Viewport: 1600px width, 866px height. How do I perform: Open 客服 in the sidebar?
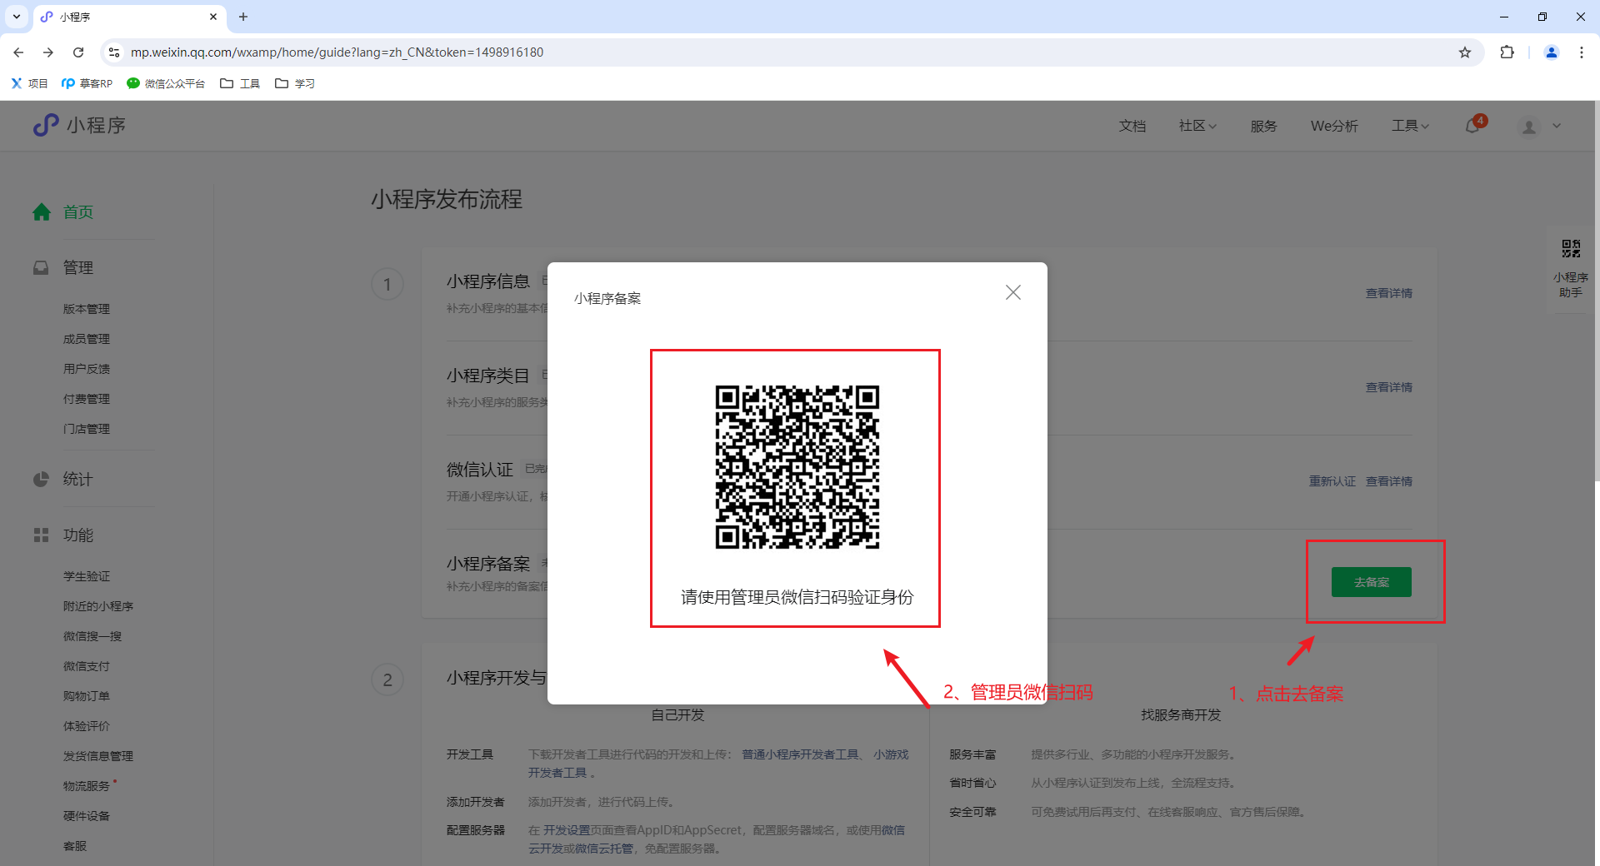point(75,846)
